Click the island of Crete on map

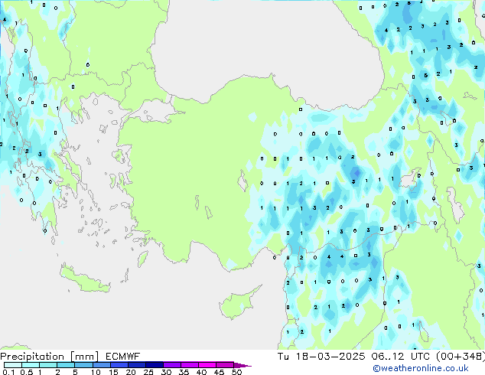(84, 279)
